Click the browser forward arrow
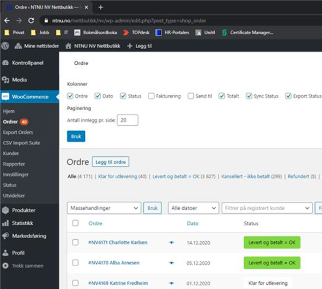 point(19,20)
